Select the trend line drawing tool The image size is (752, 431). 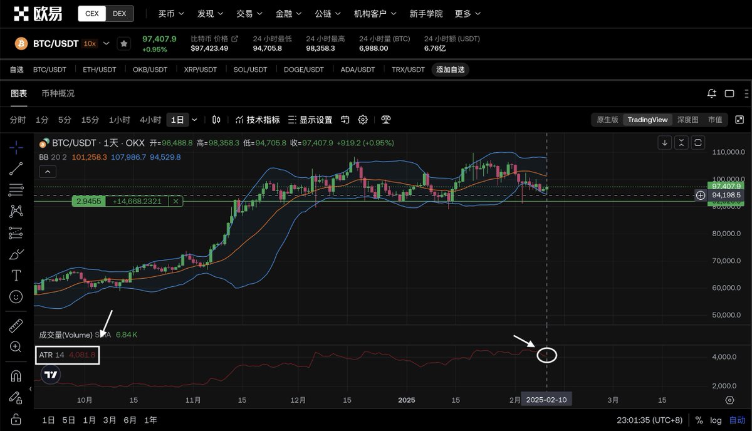click(x=16, y=168)
